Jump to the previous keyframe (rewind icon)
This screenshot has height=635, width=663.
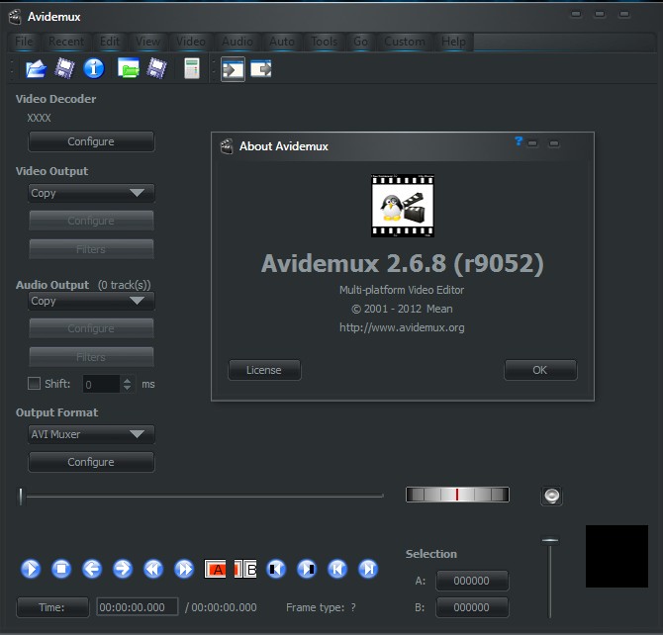click(153, 569)
